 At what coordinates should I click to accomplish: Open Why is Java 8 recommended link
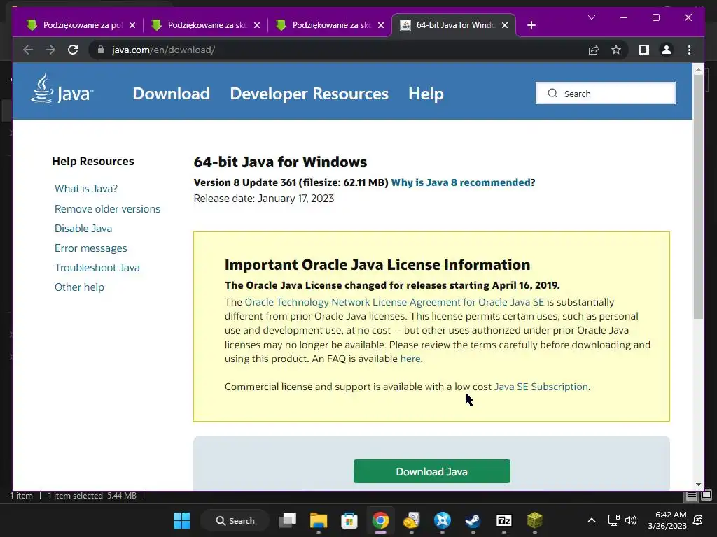pyautogui.click(x=461, y=182)
